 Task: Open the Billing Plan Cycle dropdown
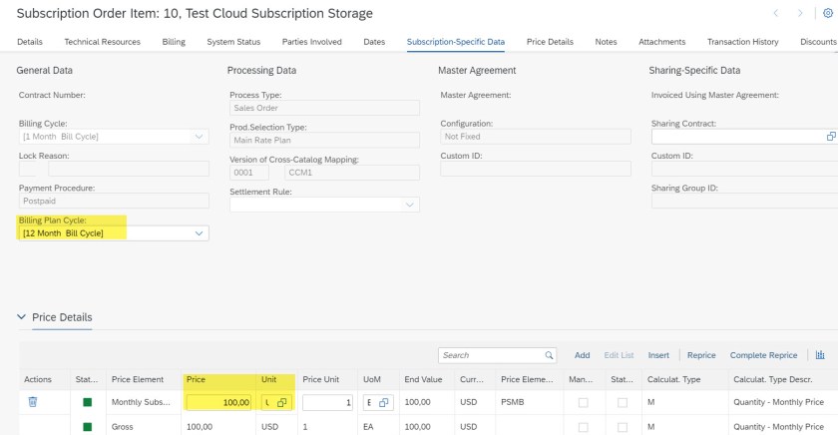pos(199,232)
